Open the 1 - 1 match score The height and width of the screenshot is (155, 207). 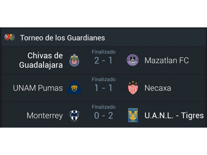[x=103, y=88]
